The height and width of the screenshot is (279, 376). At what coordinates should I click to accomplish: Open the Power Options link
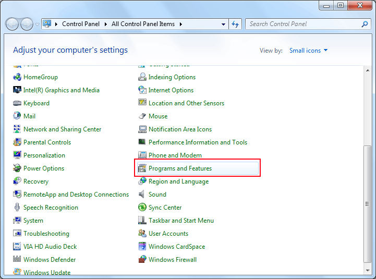[44, 168]
